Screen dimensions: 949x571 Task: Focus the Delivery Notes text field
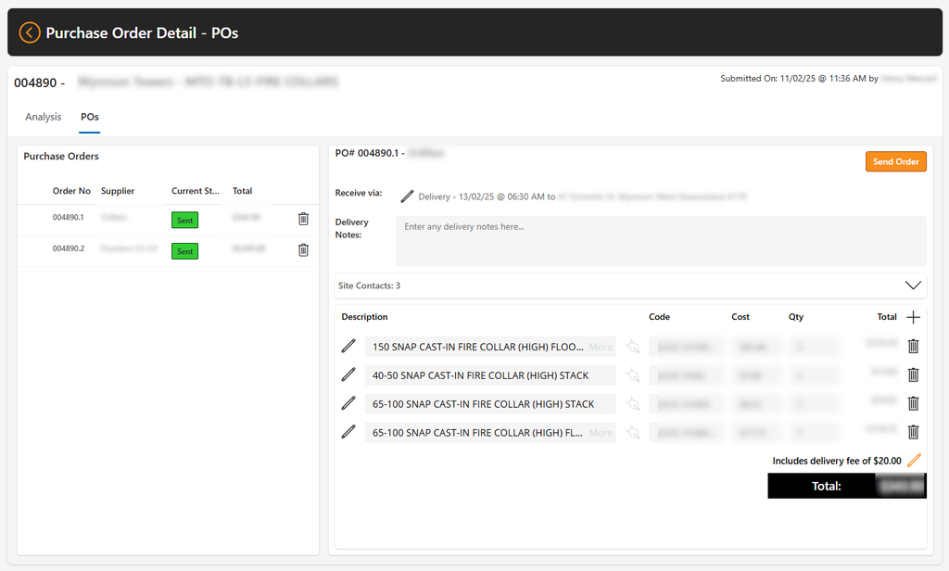[661, 240]
